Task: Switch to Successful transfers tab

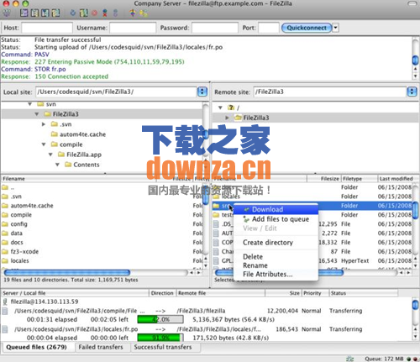Action: click(163, 347)
